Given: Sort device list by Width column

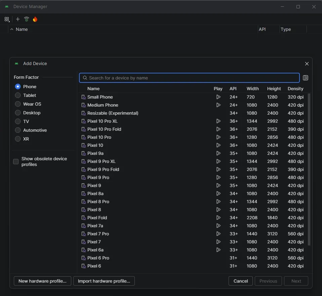Looking at the screenshot, I should tap(252, 89).
